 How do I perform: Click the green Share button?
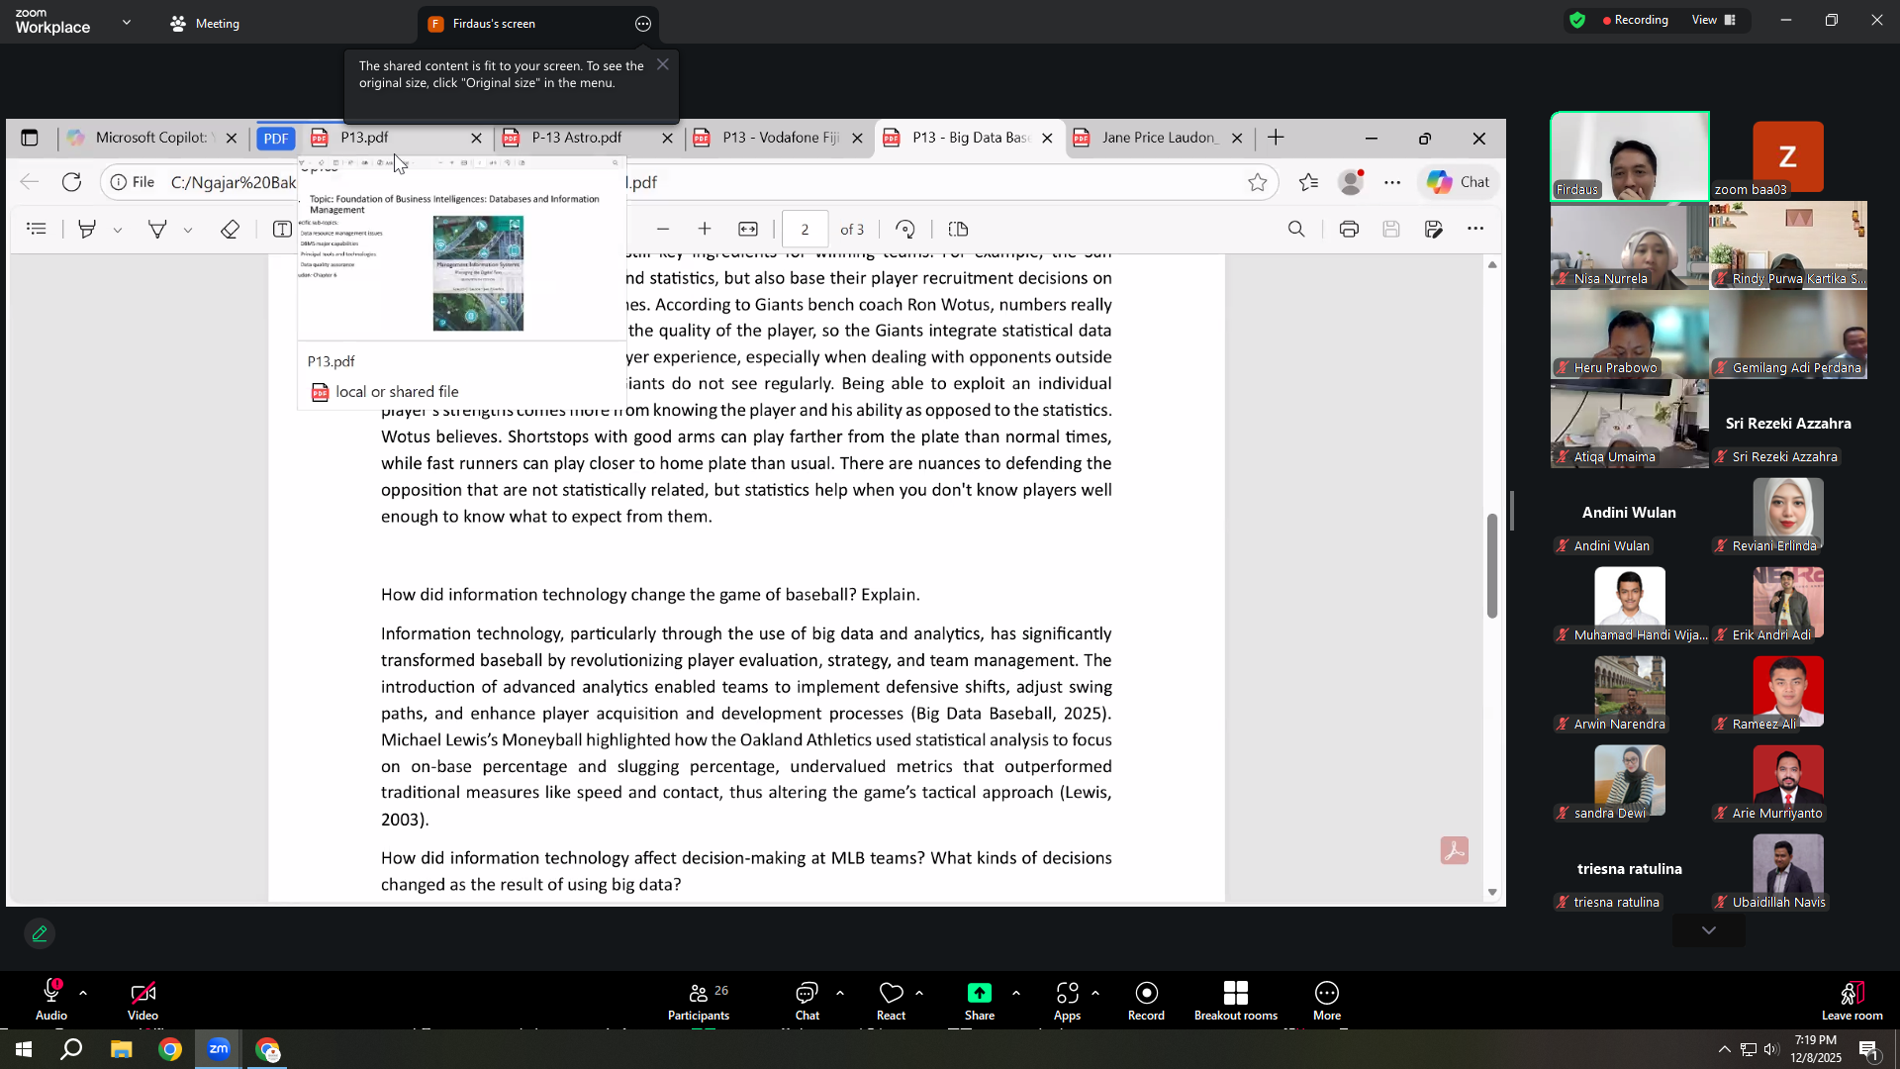click(980, 1000)
